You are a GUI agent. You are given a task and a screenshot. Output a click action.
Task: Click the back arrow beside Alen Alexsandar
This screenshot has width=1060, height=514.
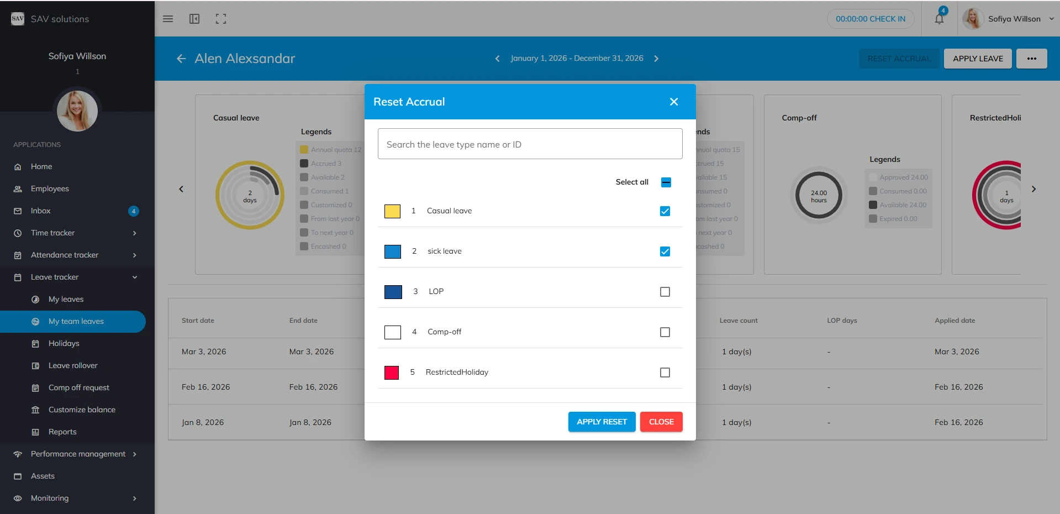click(181, 59)
